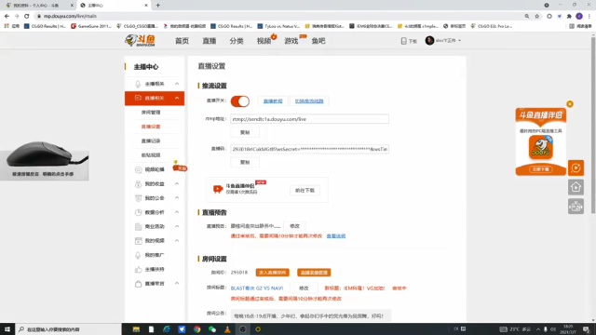Click the 我的公会 shield icon
Screen dimensions: 596x335
tap(138, 198)
